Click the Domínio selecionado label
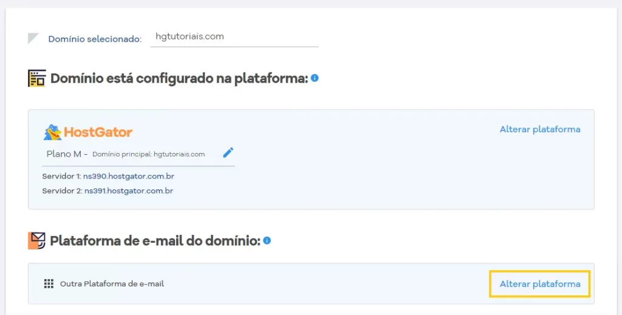 (x=95, y=39)
